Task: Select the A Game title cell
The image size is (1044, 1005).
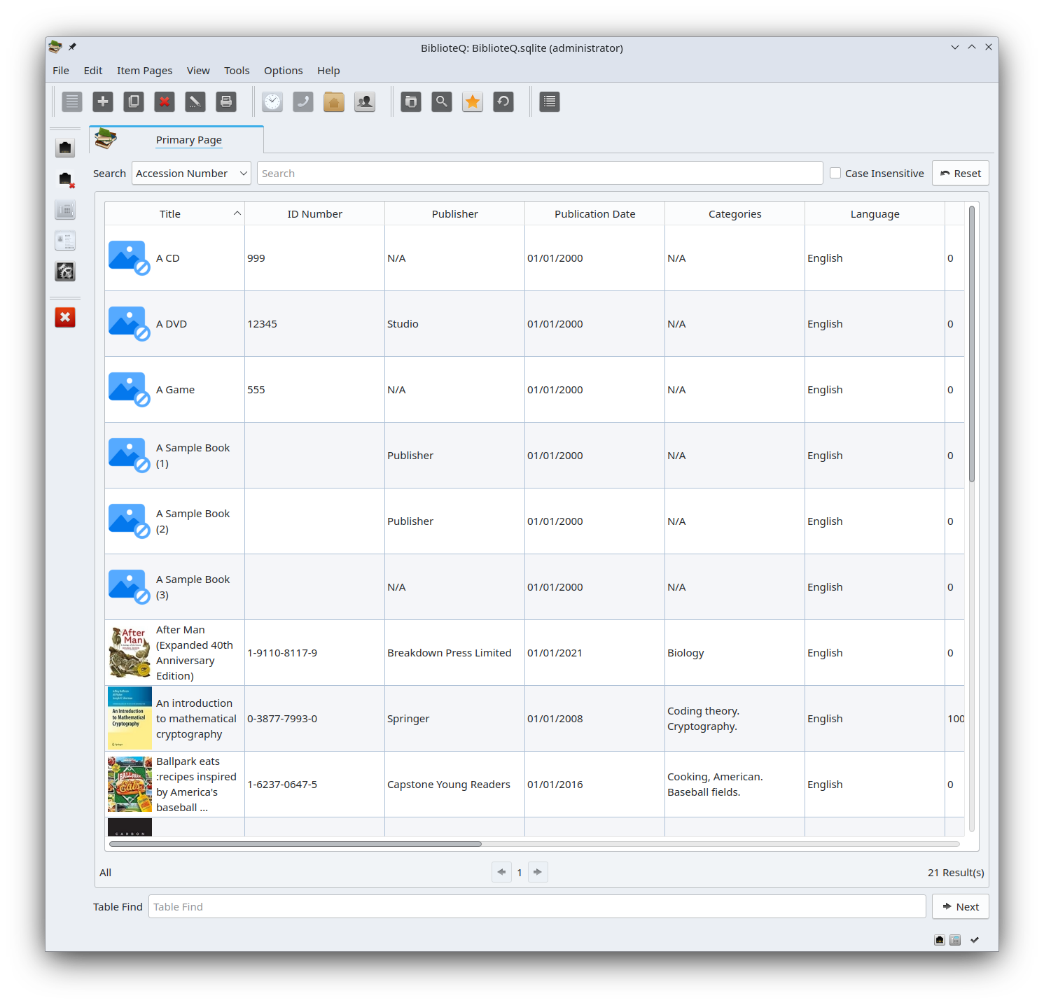Action: pos(174,390)
